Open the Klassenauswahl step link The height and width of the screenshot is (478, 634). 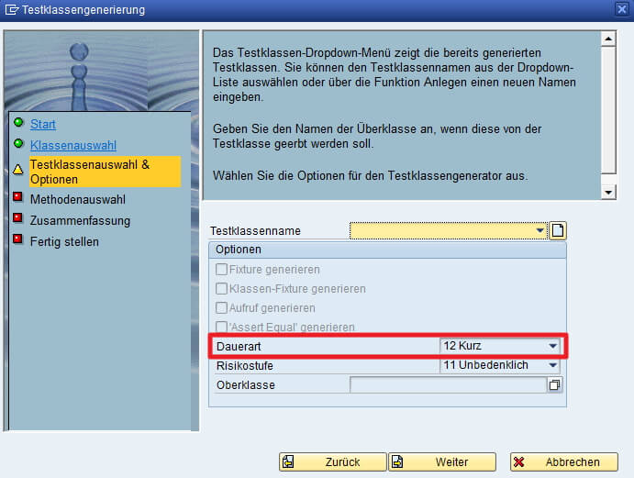coord(73,145)
